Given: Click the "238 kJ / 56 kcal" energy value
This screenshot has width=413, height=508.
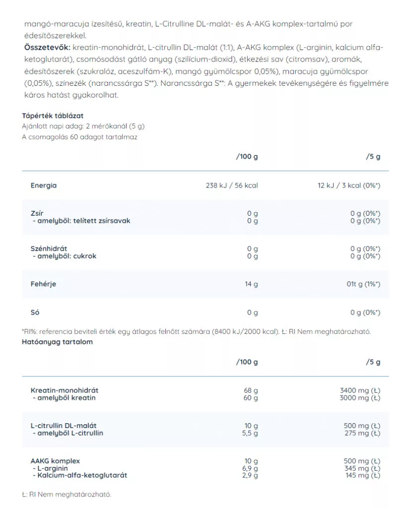Looking at the screenshot, I should tap(231, 186).
